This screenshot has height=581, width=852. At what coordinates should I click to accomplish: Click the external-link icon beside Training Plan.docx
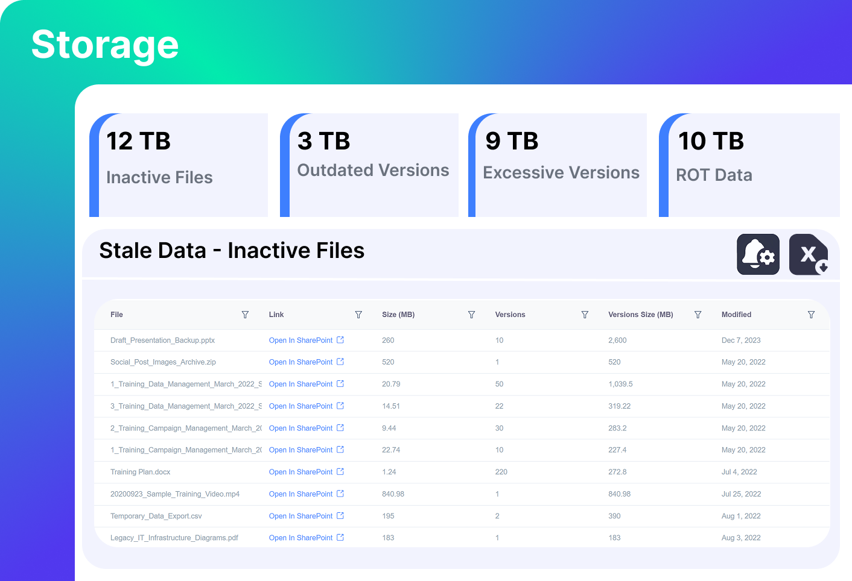point(340,472)
